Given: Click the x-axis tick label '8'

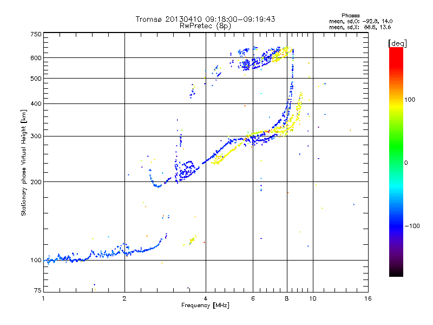Looking at the screenshot, I should pyautogui.click(x=287, y=298).
